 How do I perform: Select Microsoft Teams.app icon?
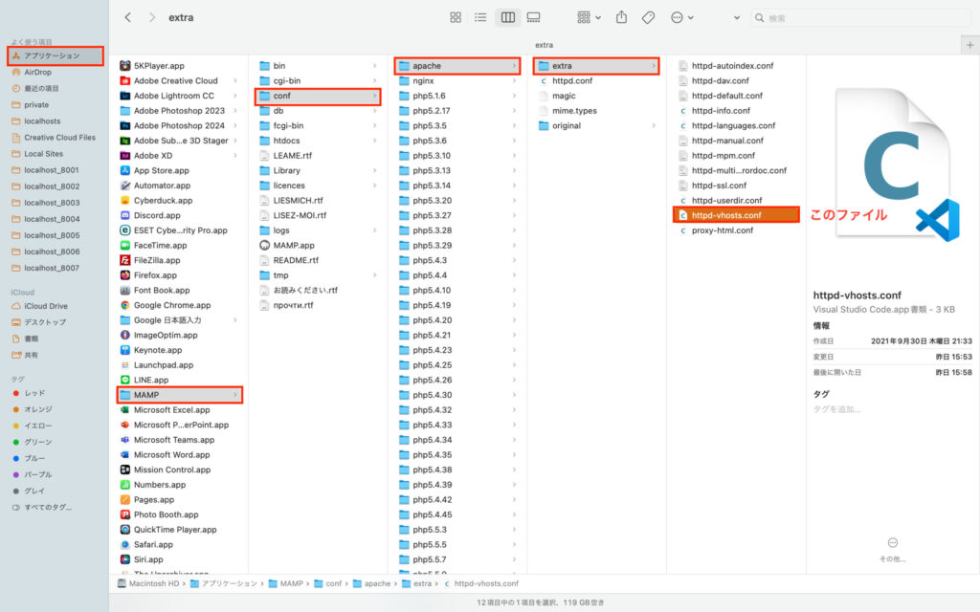pyautogui.click(x=125, y=440)
